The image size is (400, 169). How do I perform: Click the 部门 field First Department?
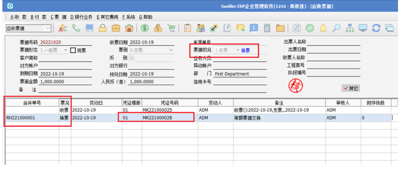point(240,74)
